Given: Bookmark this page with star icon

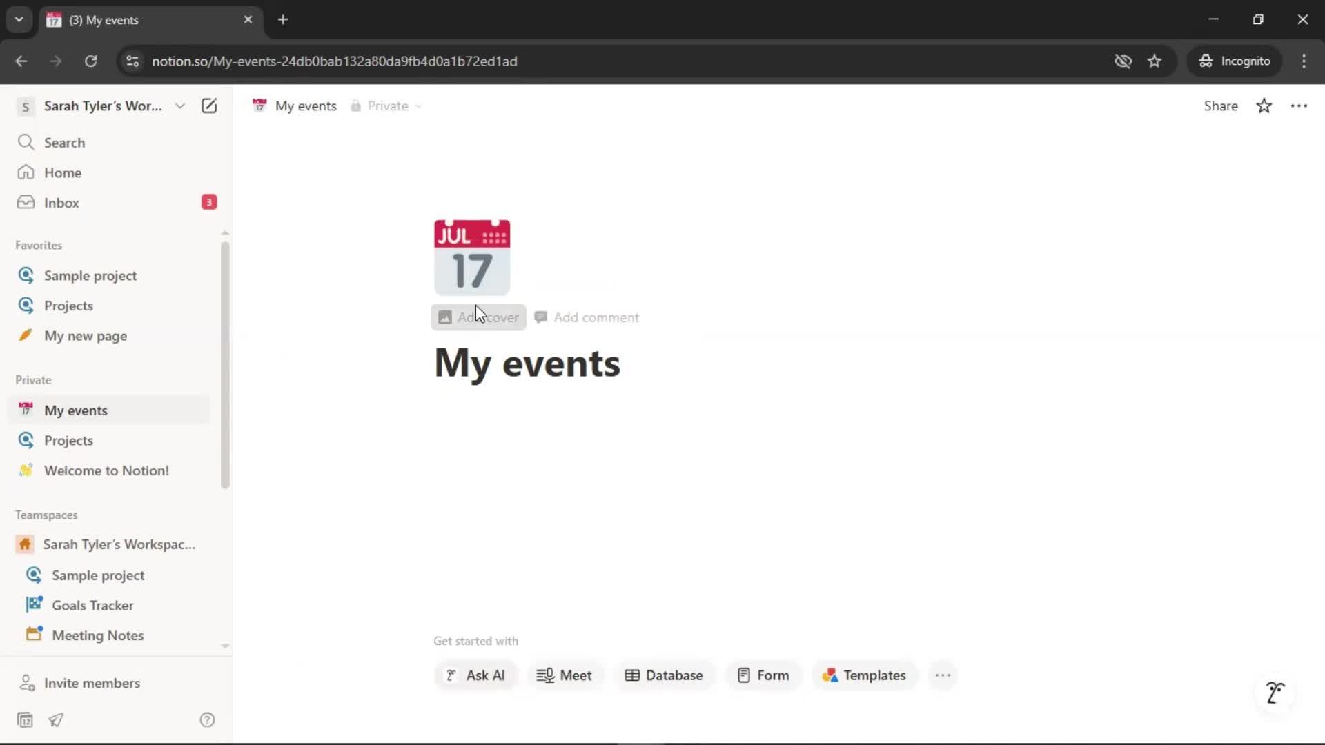Looking at the screenshot, I should click(x=1155, y=61).
